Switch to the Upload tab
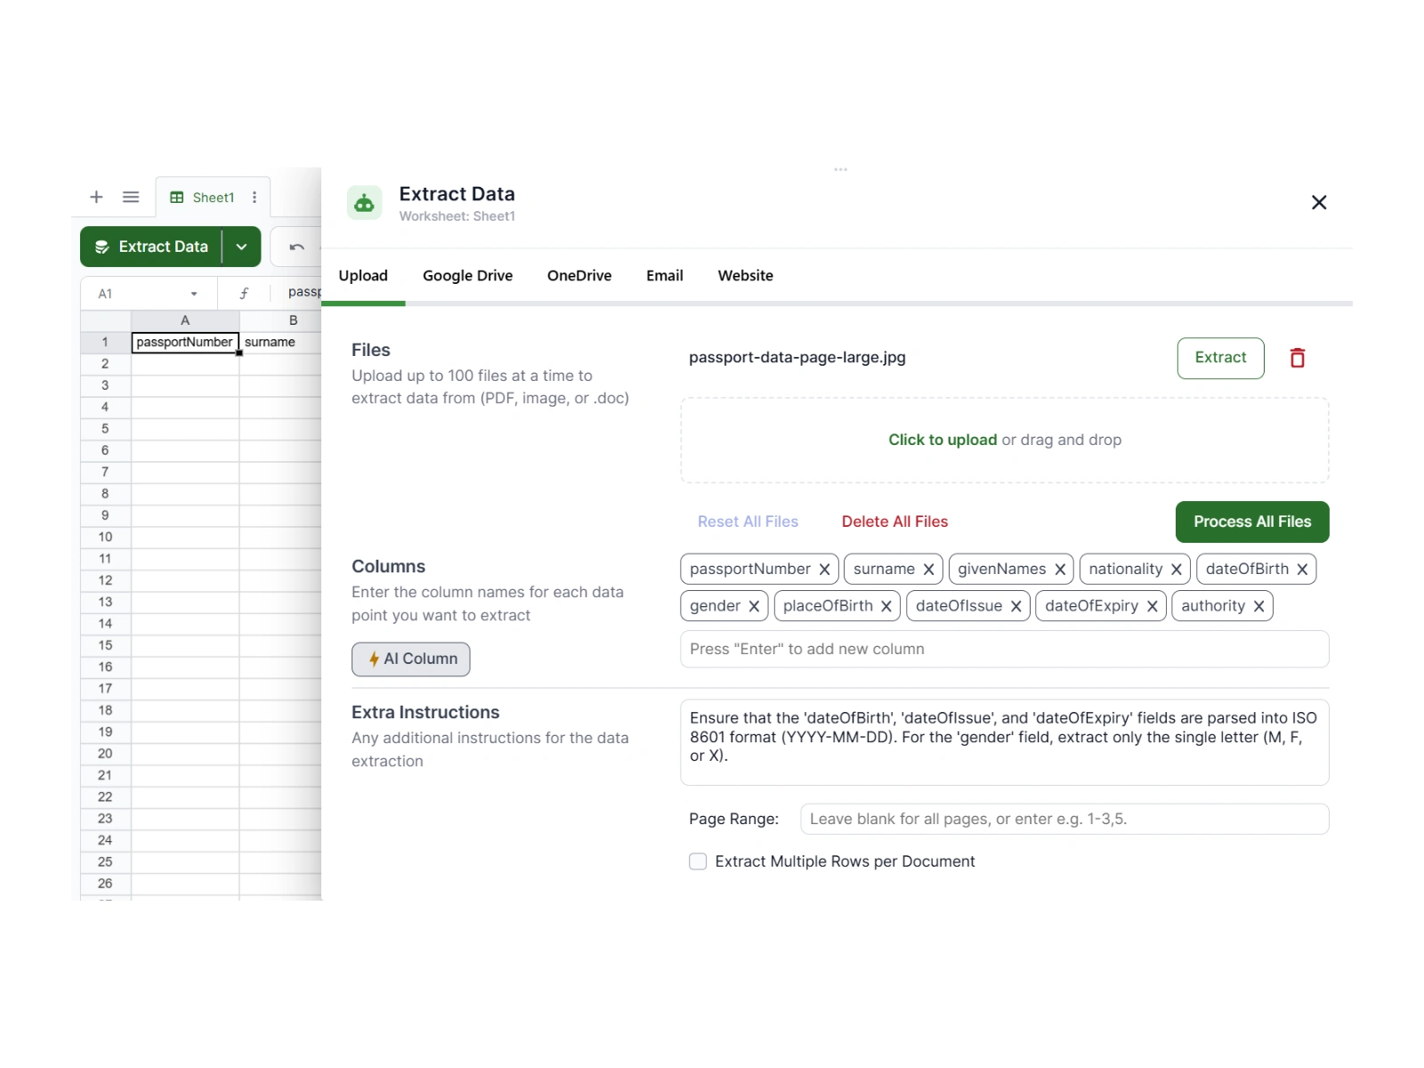This screenshot has height=1068, width=1424. 363,276
